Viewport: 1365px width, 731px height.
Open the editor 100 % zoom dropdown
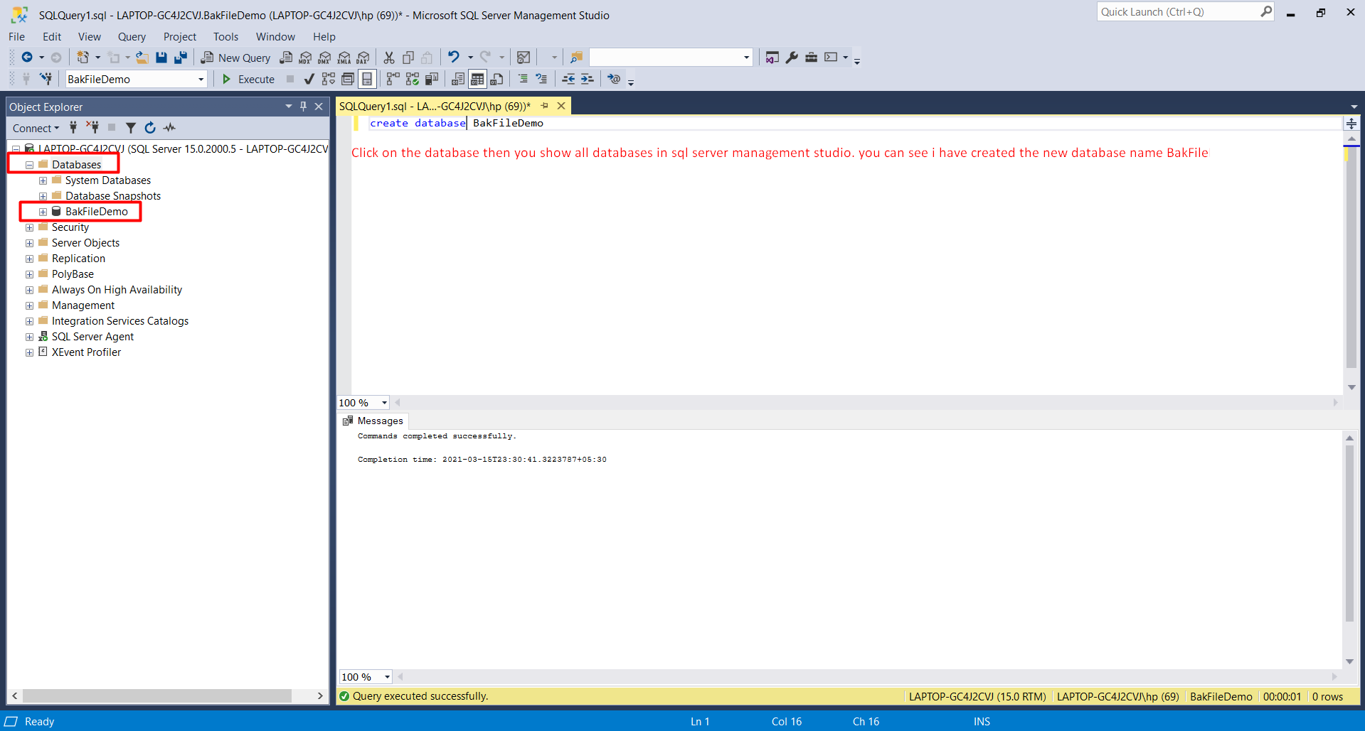(x=384, y=403)
